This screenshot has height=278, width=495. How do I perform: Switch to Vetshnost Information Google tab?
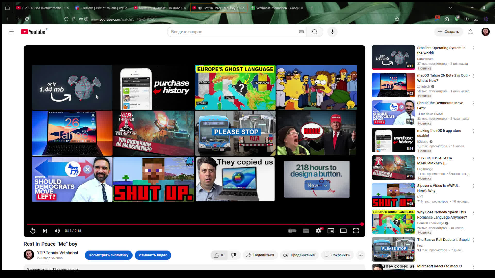277,8
